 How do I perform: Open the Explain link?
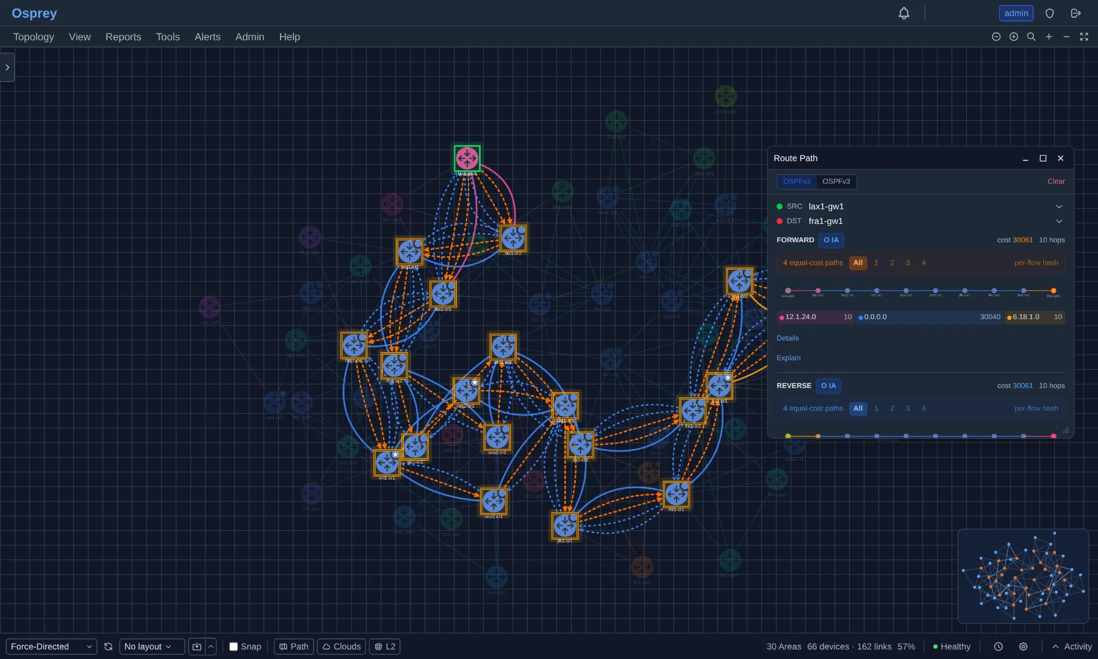788,358
